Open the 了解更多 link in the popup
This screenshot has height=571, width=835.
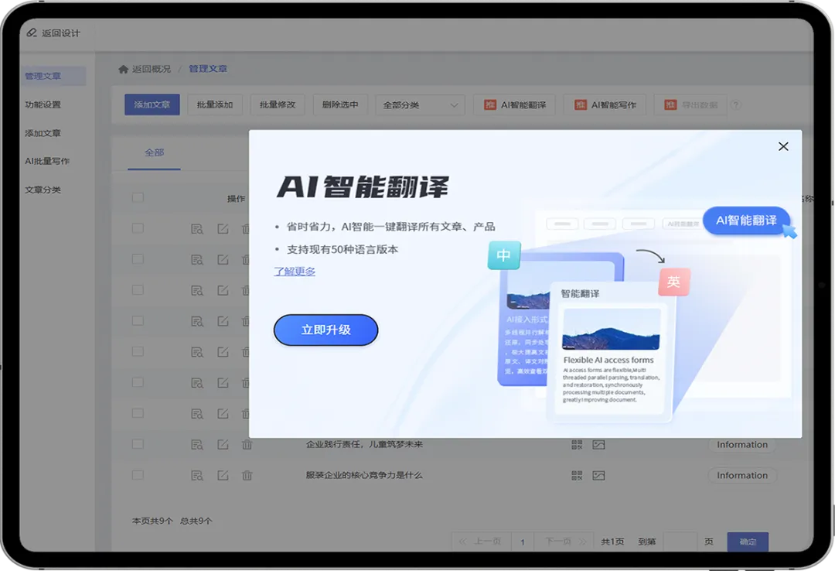(295, 272)
